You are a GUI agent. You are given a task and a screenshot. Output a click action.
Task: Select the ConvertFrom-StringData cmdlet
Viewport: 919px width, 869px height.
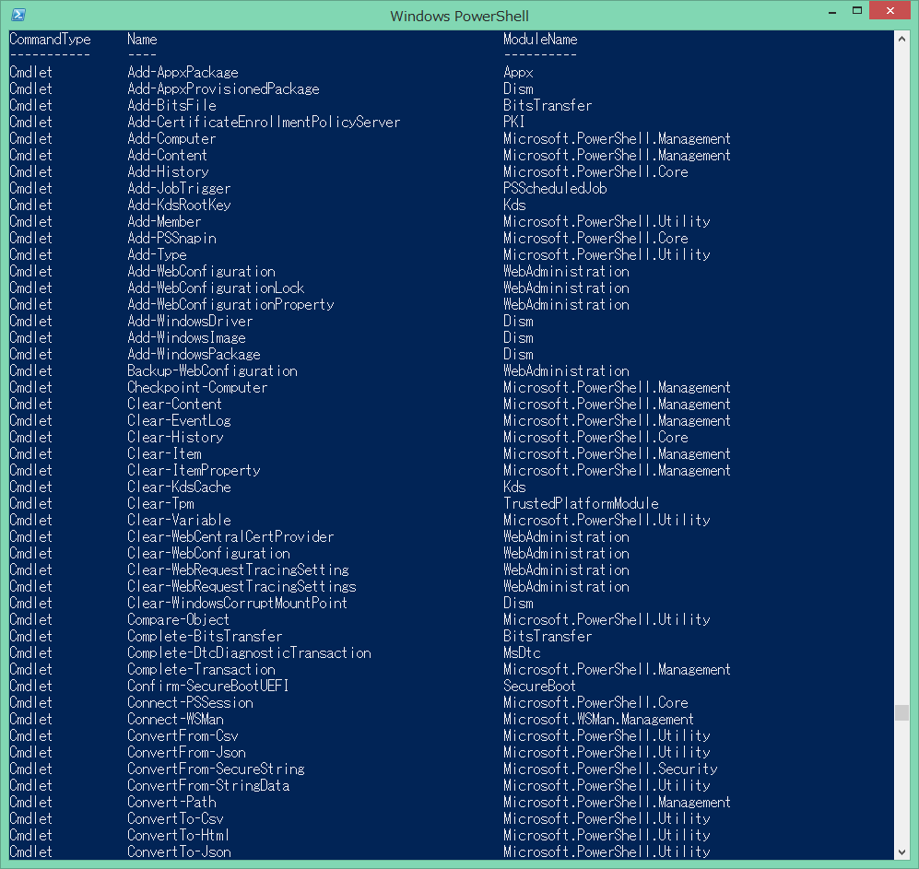[208, 786]
